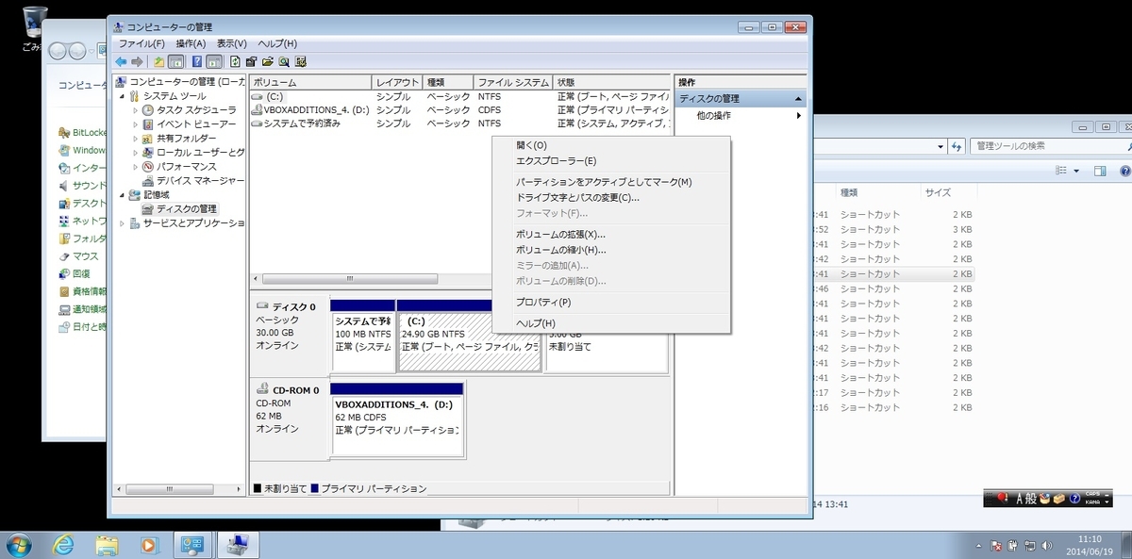Open Windows Media Player from the taskbar

pyautogui.click(x=148, y=544)
